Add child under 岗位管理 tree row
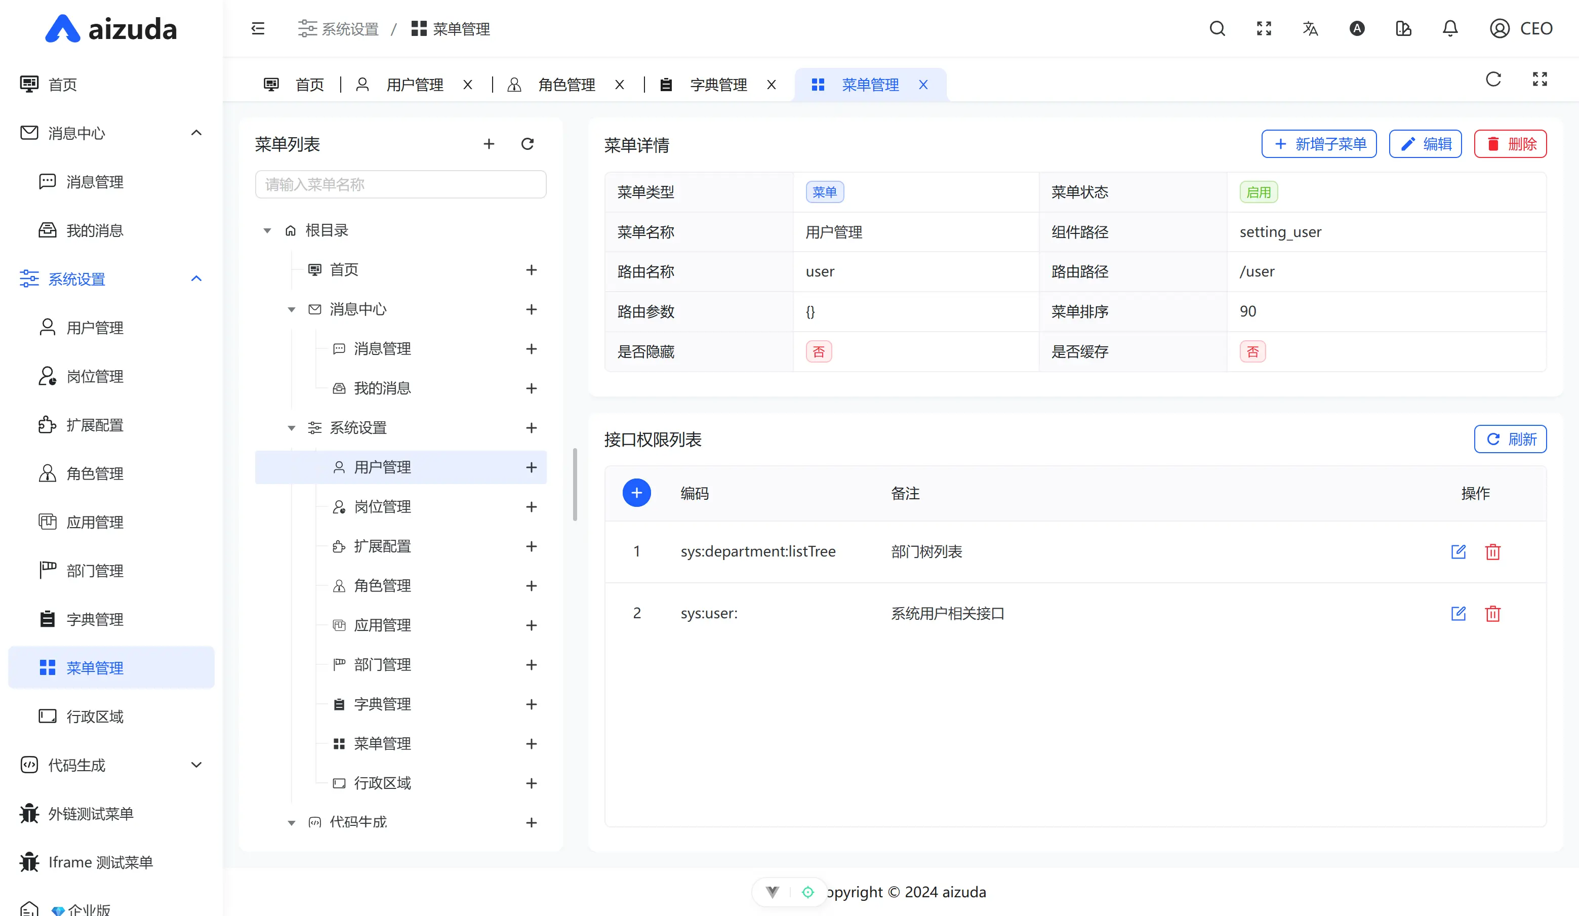1579x916 pixels. (532, 507)
